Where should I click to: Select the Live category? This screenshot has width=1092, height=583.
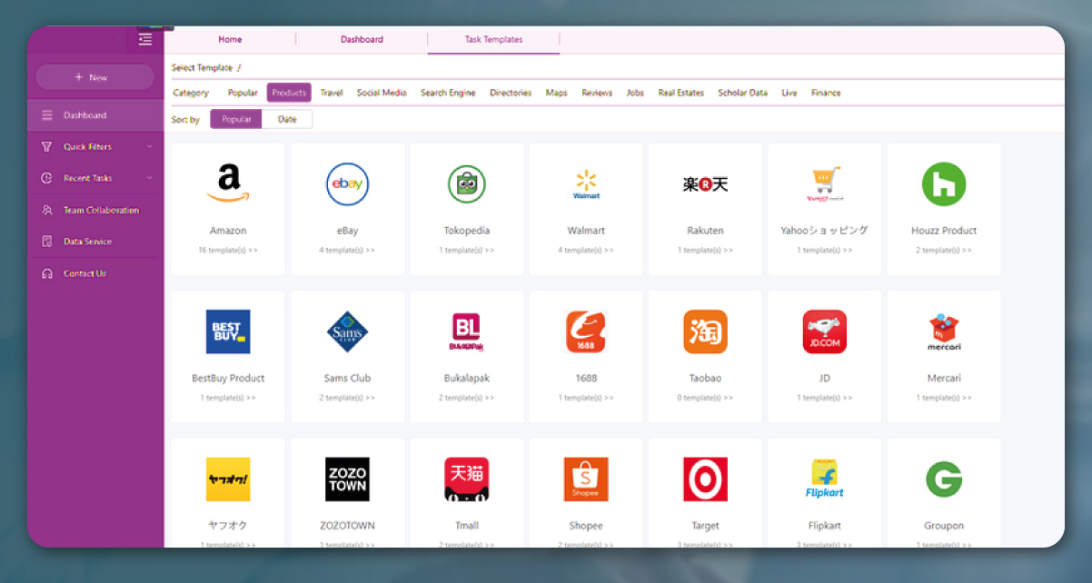[x=789, y=93]
